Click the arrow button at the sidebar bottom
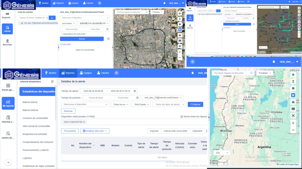Image resolution: width=302 pixels, height=169 pixels. pos(8,162)
